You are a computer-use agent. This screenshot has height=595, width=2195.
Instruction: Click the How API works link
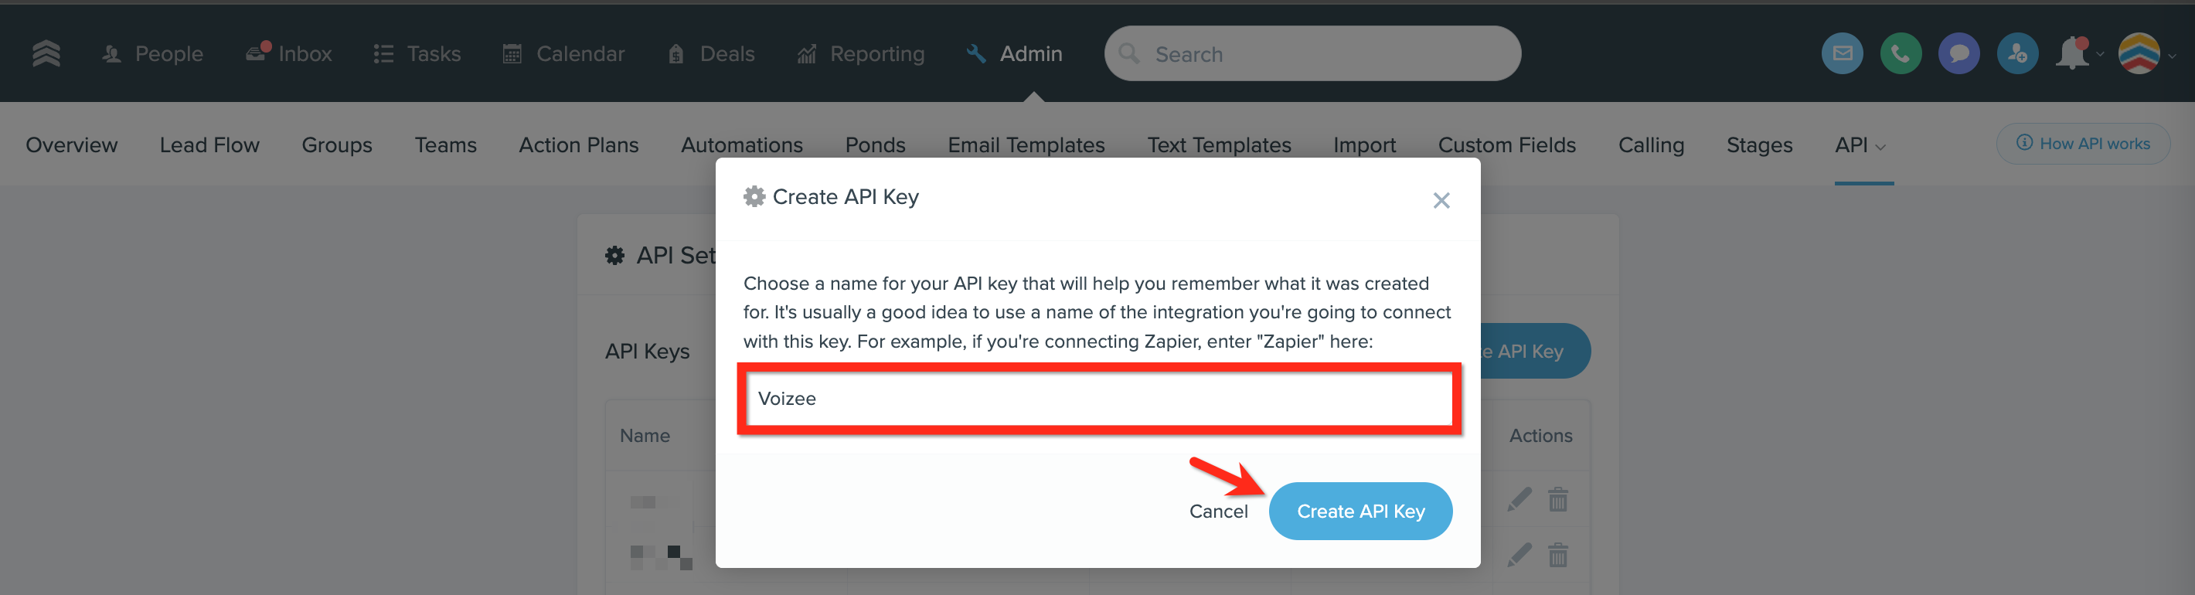pos(2082,144)
